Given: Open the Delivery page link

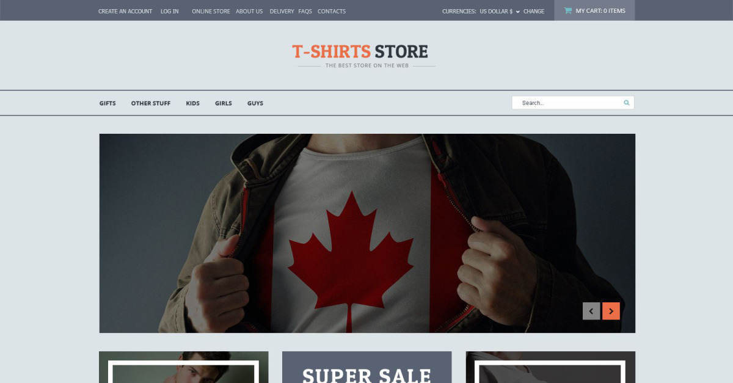Looking at the screenshot, I should pyautogui.click(x=282, y=11).
